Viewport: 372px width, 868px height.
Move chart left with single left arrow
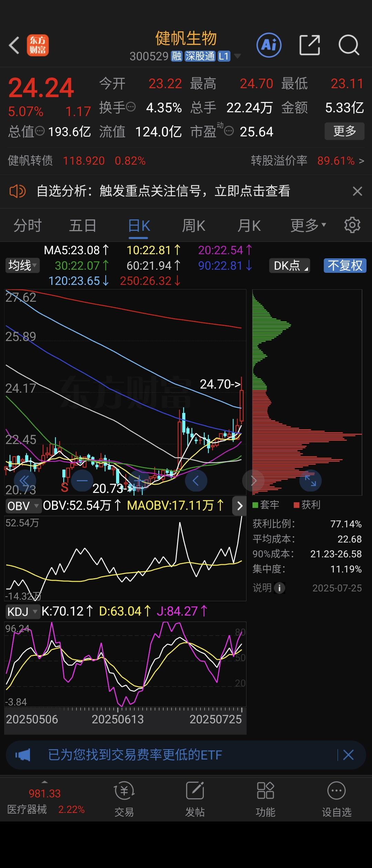pyautogui.click(x=196, y=480)
